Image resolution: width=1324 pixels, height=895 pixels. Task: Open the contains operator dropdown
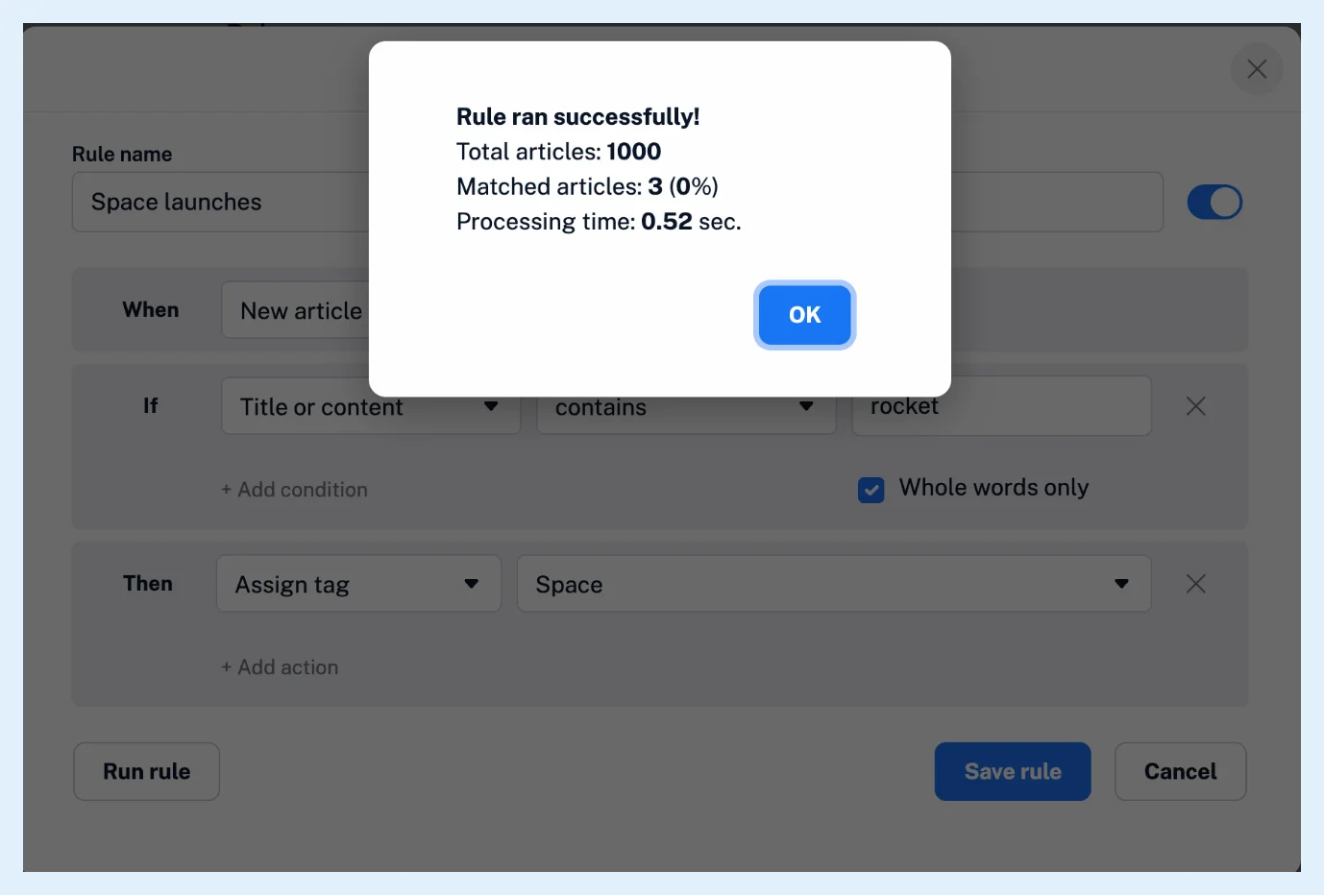coord(686,406)
